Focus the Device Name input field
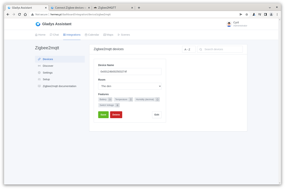 pos(130,72)
